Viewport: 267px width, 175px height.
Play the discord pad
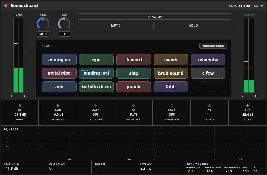(x=133, y=60)
